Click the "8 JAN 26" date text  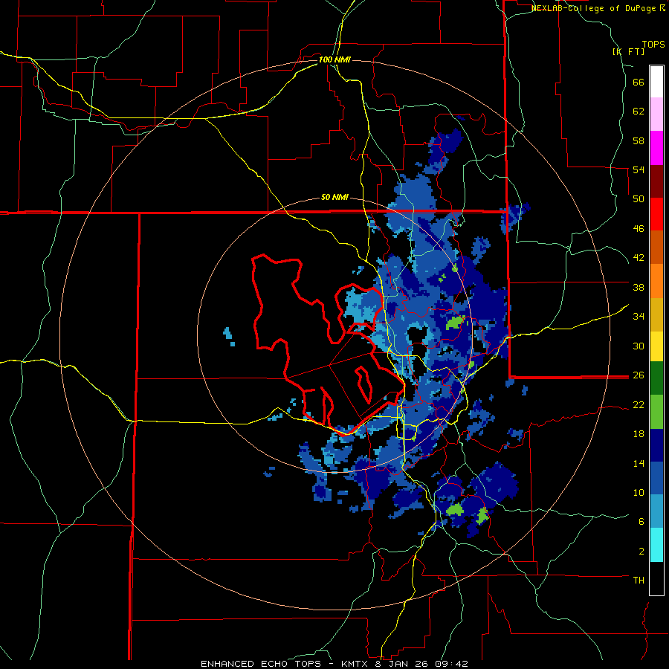click(403, 664)
